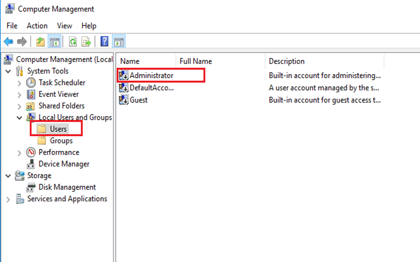This screenshot has height=262, width=420.
Task: Collapse the System Tools node
Action: (x=8, y=72)
